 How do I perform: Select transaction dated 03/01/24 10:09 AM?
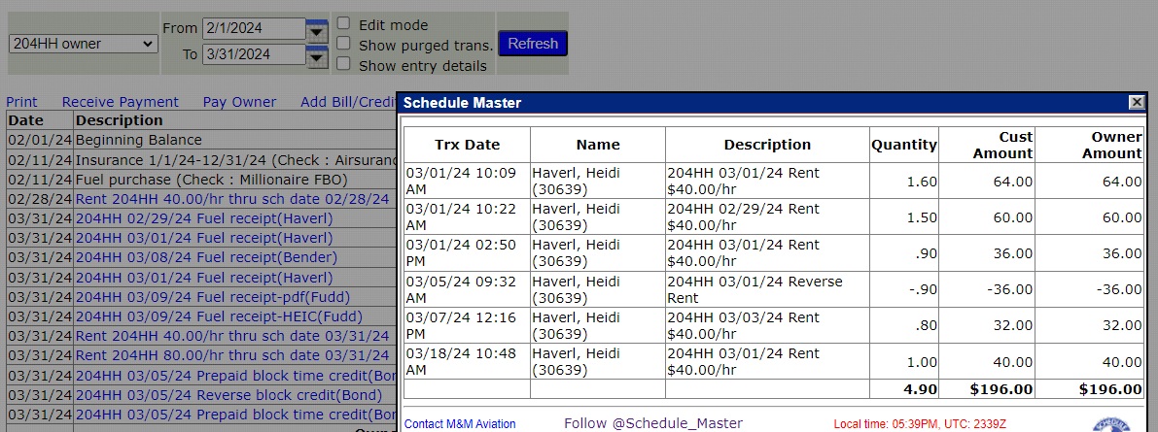click(x=467, y=181)
